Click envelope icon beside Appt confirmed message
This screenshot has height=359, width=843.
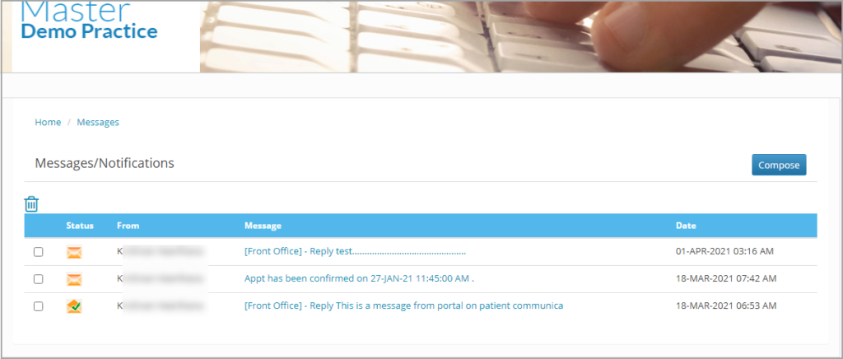point(74,279)
